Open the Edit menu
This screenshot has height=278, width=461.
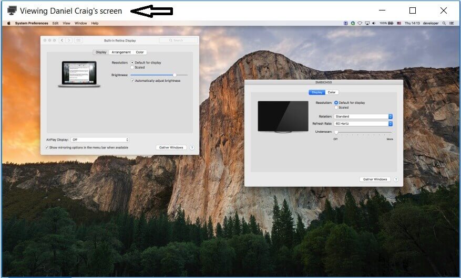(55, 23)
